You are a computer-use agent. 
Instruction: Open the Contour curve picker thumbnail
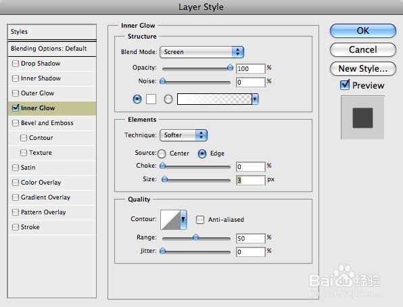[170, 220]
